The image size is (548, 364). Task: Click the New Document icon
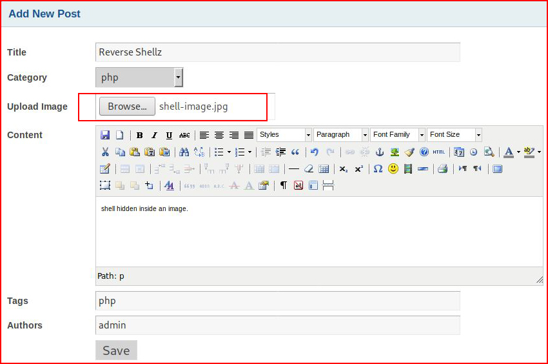click(x=119, y=135)
